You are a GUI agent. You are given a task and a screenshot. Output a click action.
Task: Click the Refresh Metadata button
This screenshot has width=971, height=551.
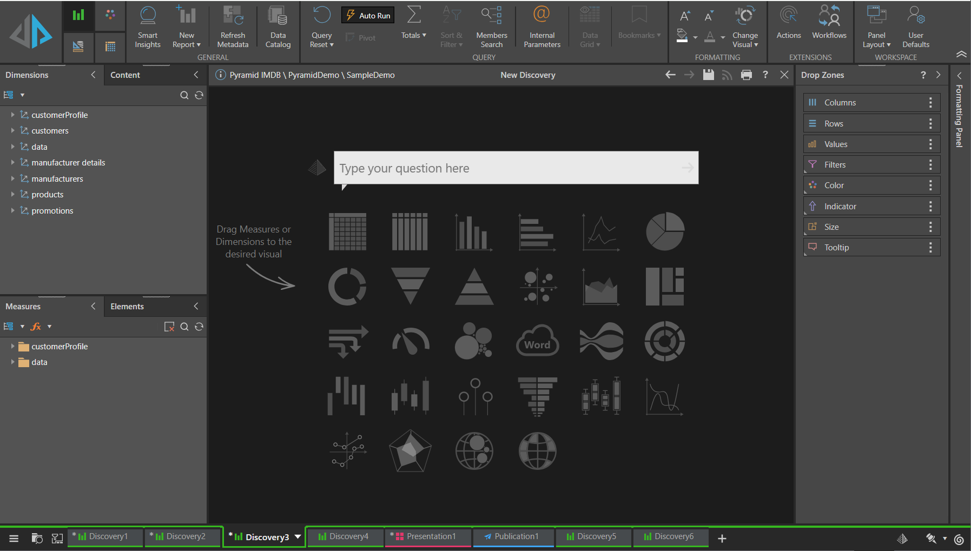(233, 27)
